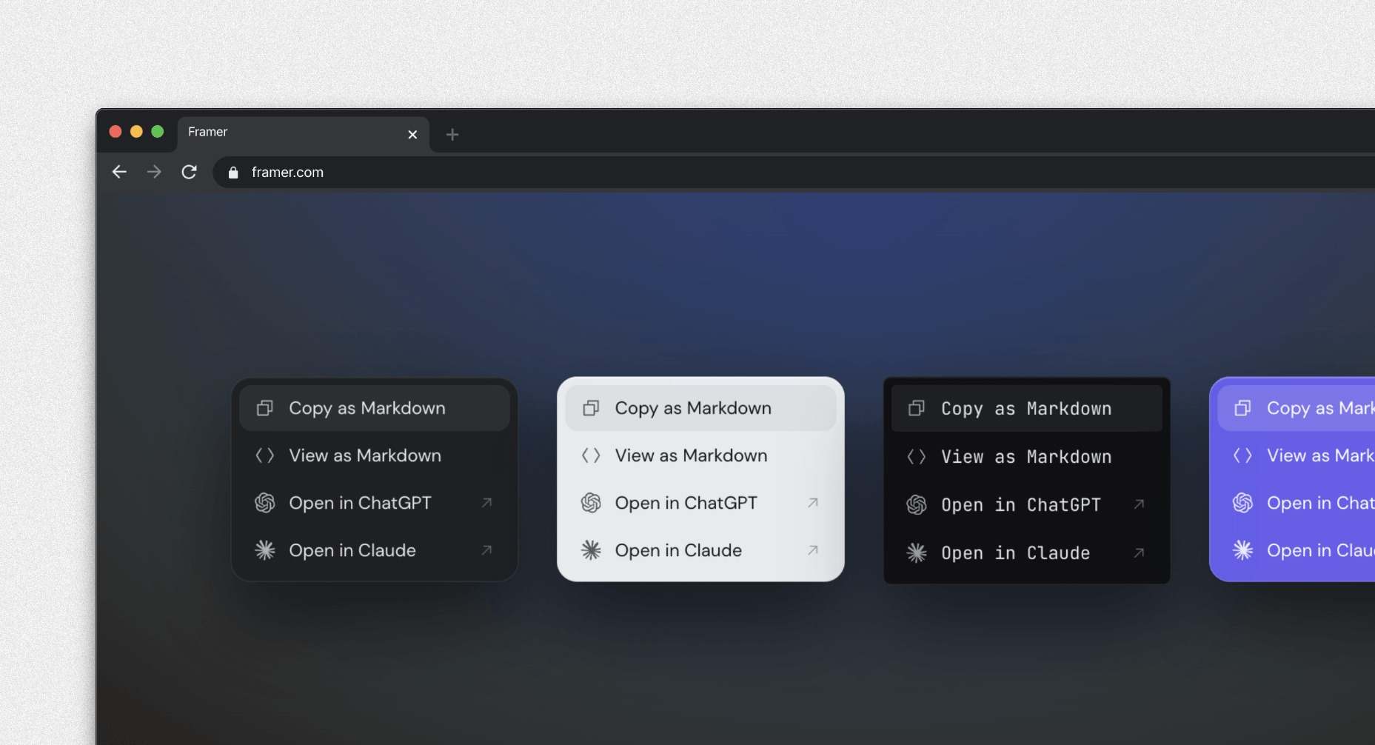1375x745 pixels.
Task: Click external arrow beside ChatGPT in white menu
Action: point(812,503)
